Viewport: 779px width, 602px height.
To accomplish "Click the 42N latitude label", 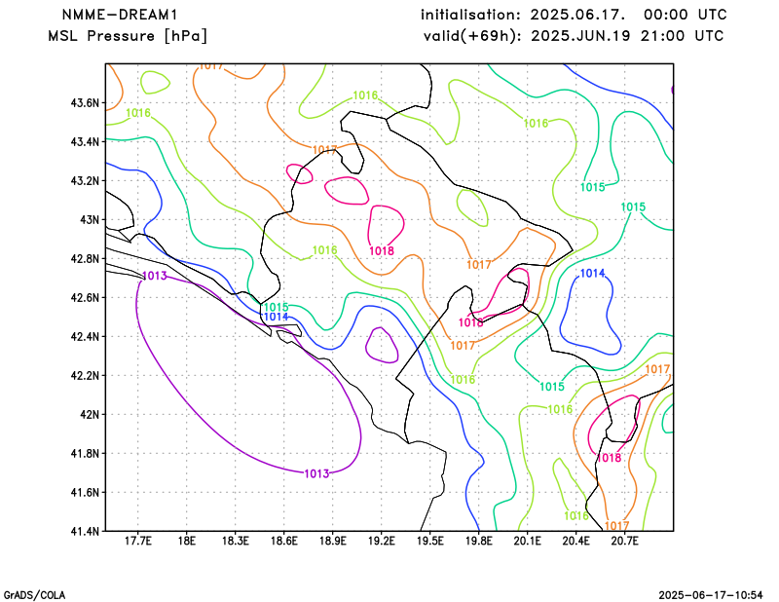I will (x=90, y=414).
